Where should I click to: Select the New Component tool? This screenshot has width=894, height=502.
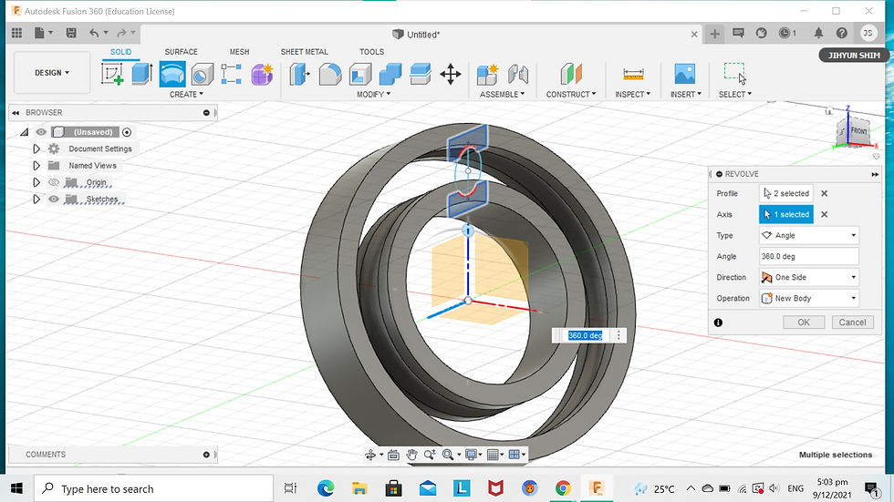point(487,74)
